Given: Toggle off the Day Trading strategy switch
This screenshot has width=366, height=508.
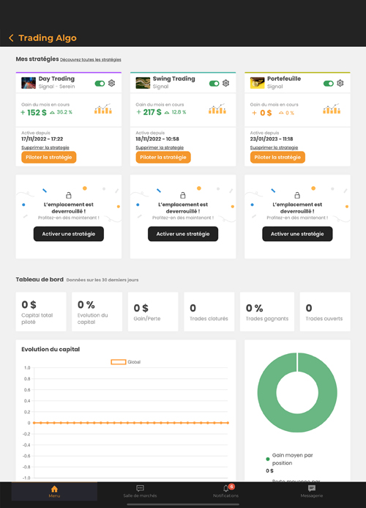Looking at the screenshot, I should click(100, 84).
